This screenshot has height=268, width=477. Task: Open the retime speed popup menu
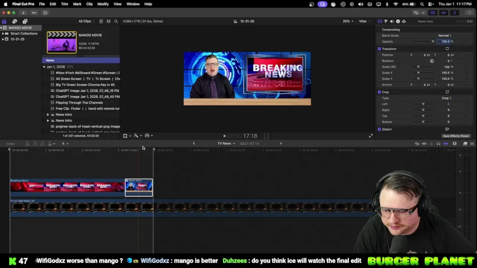coord(149,136)
